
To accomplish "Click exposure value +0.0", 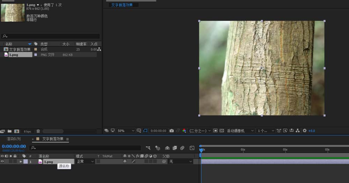I will coord(312,131).
